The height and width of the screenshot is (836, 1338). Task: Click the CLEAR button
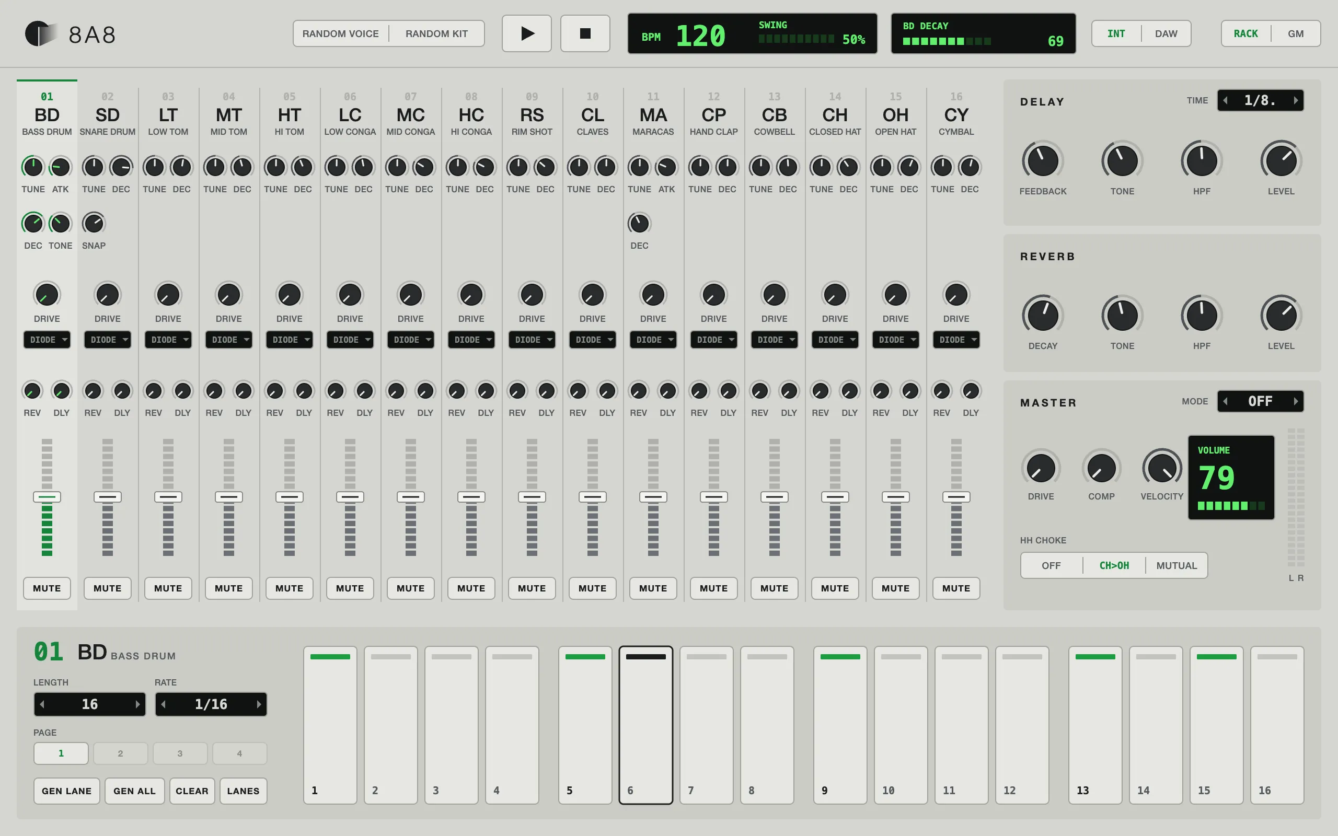(192, 791)
